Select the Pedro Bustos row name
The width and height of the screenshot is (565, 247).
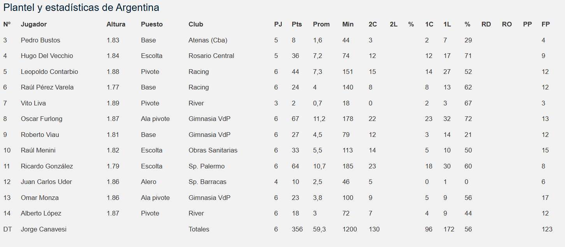[x=40, y=40]
